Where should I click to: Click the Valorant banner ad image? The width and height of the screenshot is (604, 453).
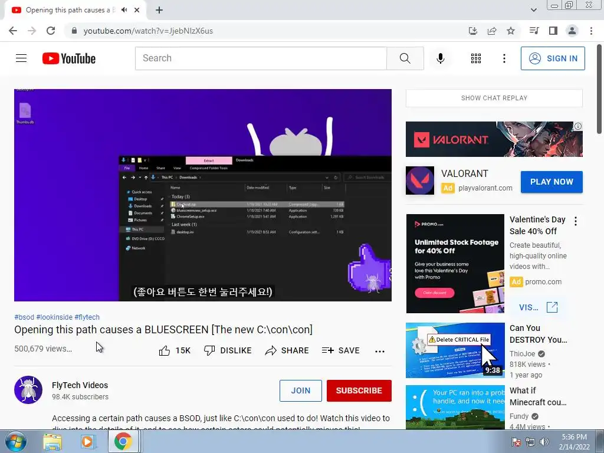(494, 139)
